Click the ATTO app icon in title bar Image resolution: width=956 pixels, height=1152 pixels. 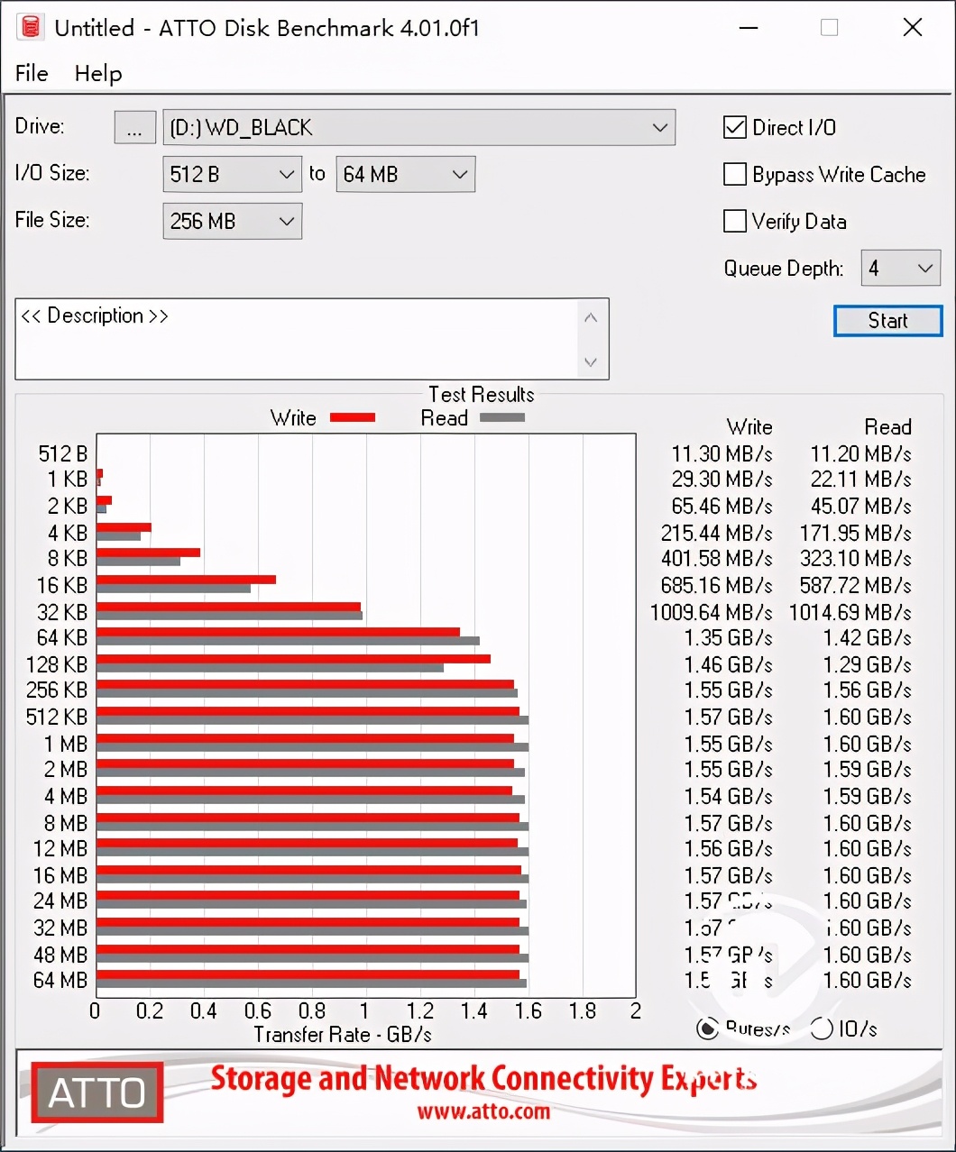[30, 26]
